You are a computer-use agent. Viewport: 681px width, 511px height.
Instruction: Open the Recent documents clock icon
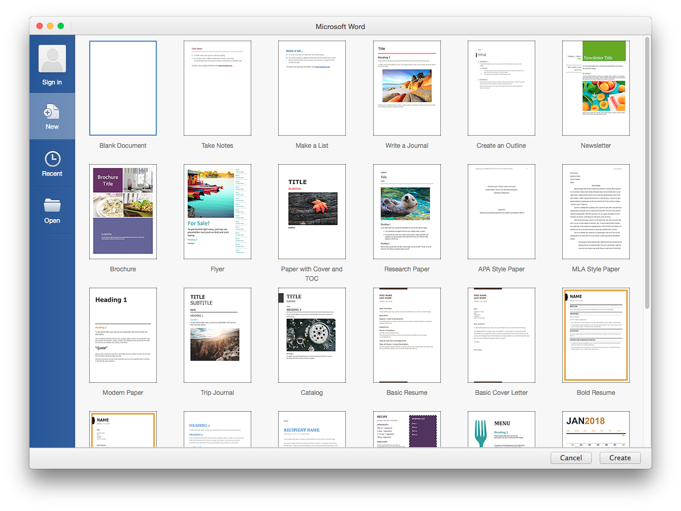(x=52, y=159)
